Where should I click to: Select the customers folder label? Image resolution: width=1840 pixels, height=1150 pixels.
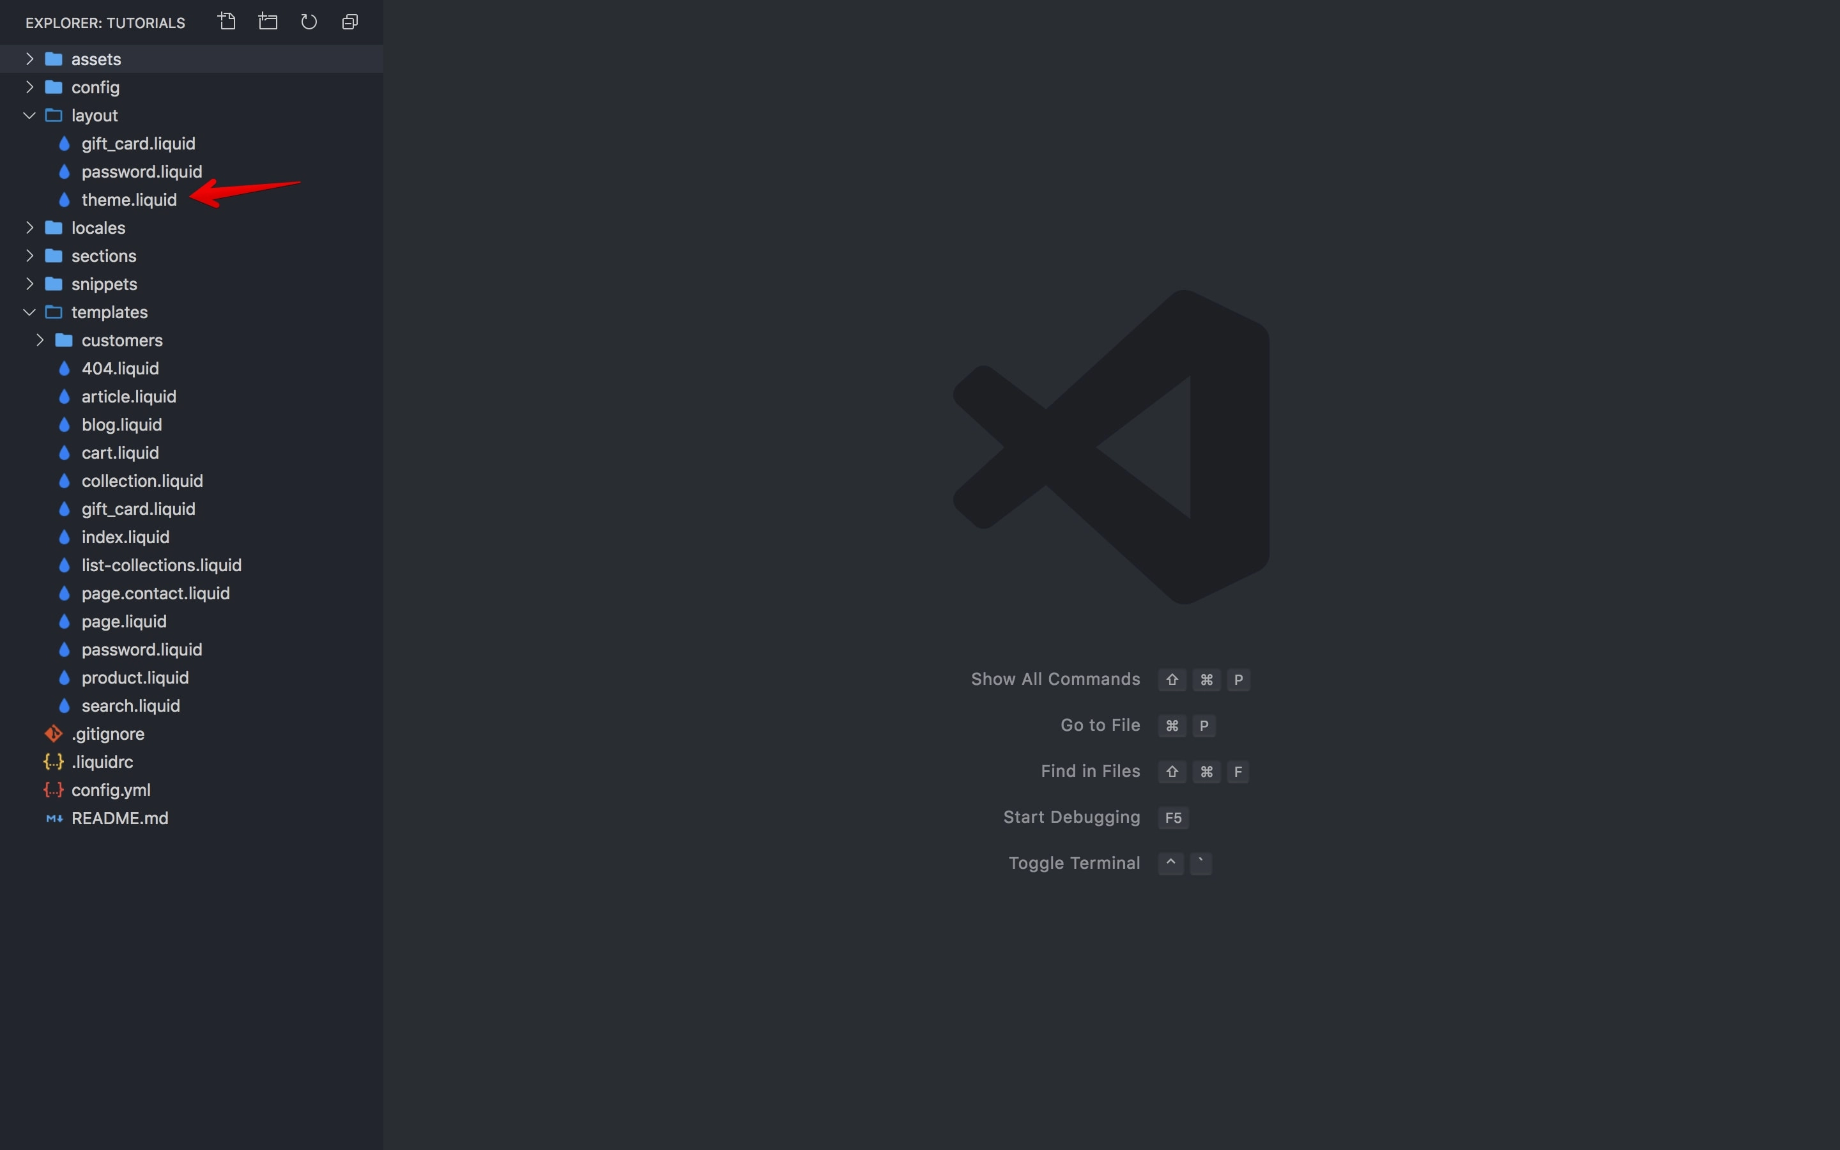[x=121, y=340]
